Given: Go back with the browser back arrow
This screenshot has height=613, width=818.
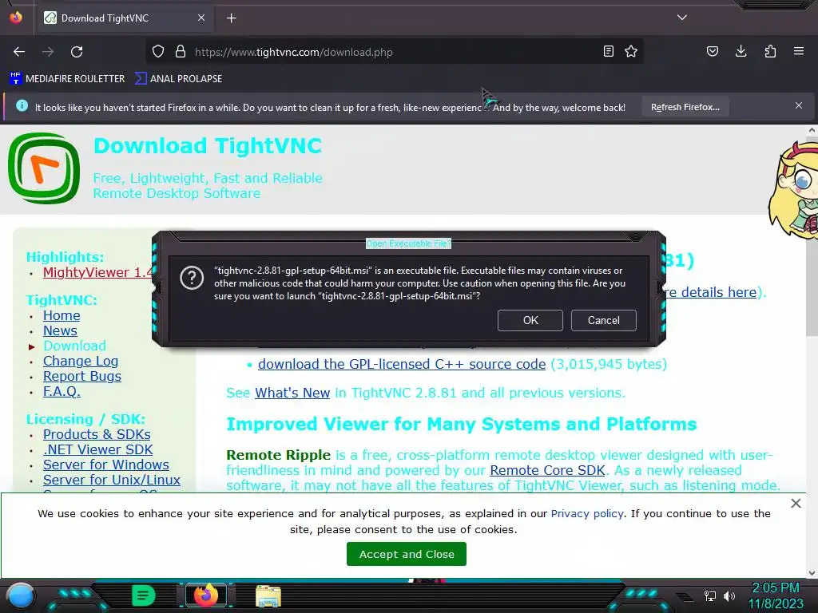Looking at the screenshot, I should pyautogui.click(x=19, y=52).
